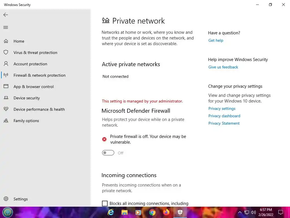Open the media player taskbar icon
The width and height of the screenshot is (290, 218).
tap(138, 212)
